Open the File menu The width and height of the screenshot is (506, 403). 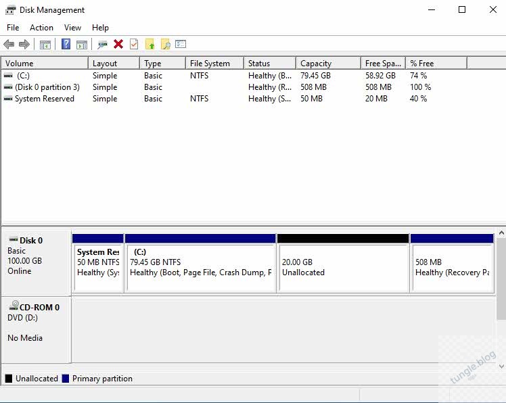click(x=13, y=28)
